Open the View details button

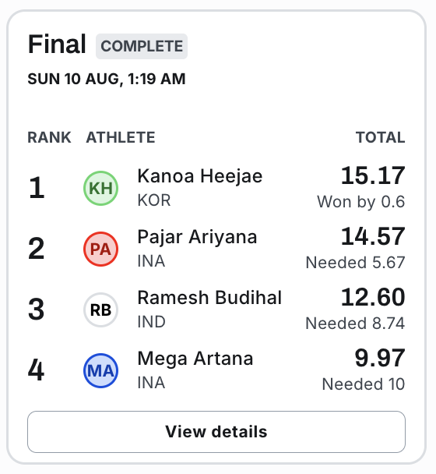click(x=216, y=432)
